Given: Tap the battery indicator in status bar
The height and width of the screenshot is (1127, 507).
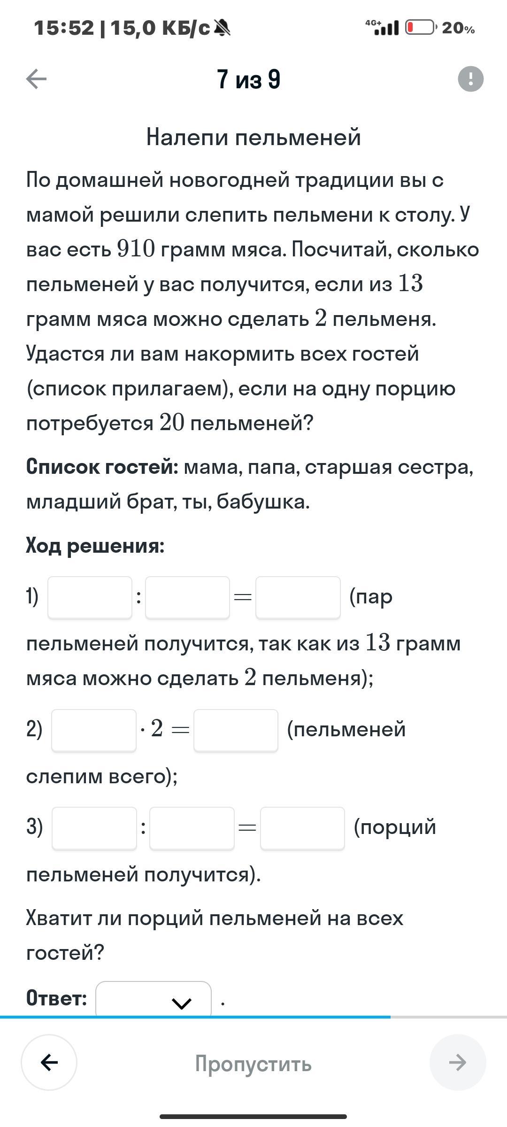Looking at the screenshot, I should [421, 28].
